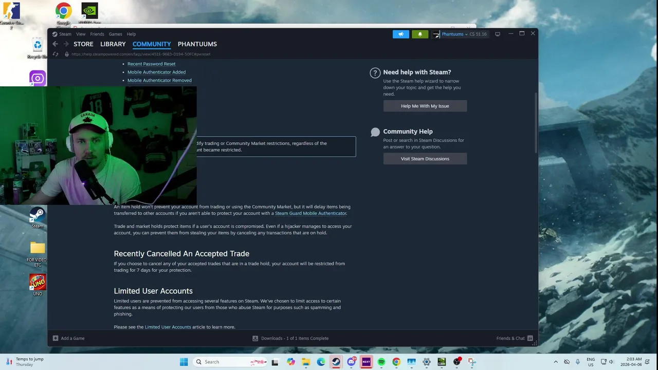Switch to the LIBRARY tab
Image resolution: width=658 pixels, height=370 pixels.
113,44
